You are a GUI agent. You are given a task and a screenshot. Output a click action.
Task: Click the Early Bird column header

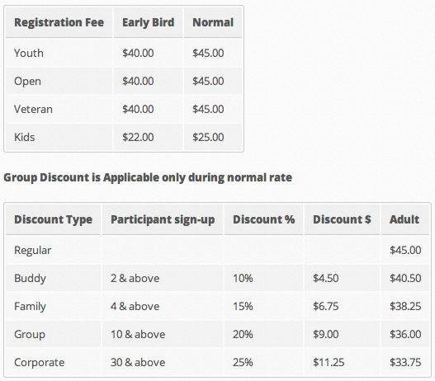pos(148,22)
